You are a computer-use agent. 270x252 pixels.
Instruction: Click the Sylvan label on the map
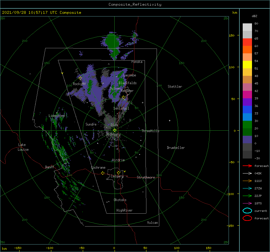point(115,88)
